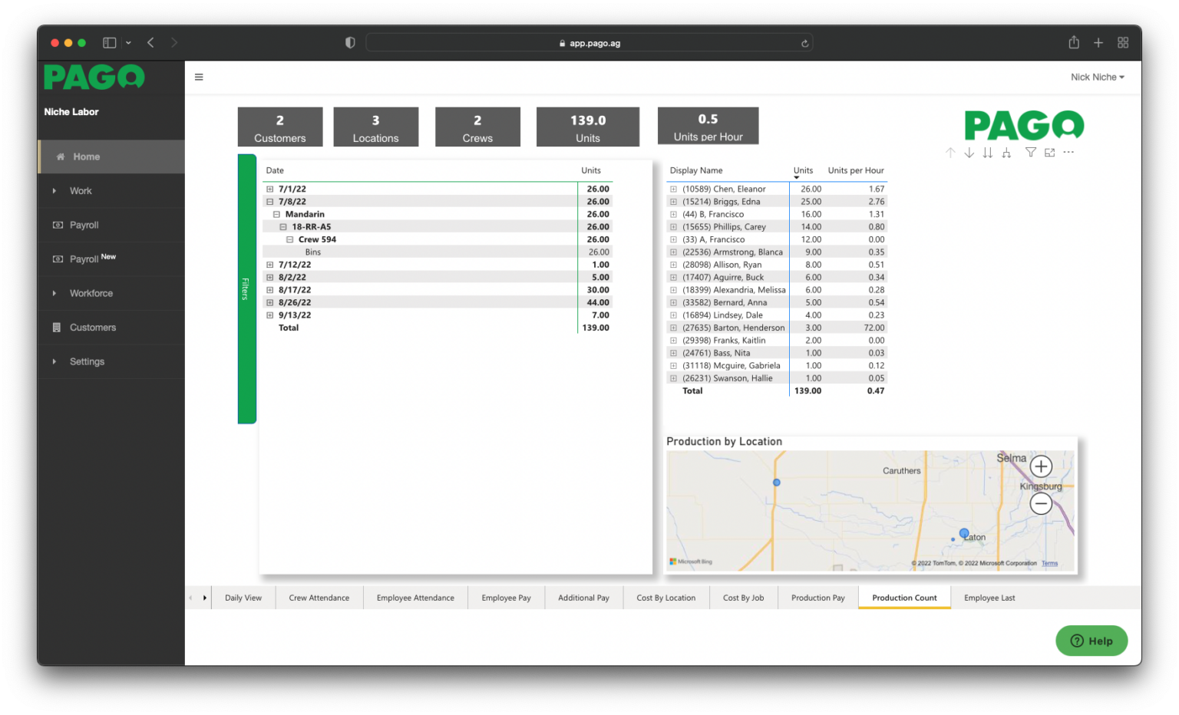Open the Nick Niche user dropdown
Screen dimensions: 1179x715
1098,77
